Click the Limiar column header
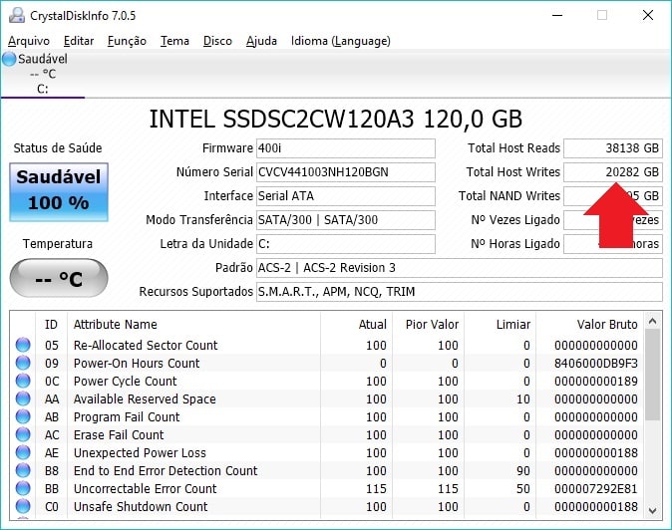672x530 pixels. click(x=500, y=324)
